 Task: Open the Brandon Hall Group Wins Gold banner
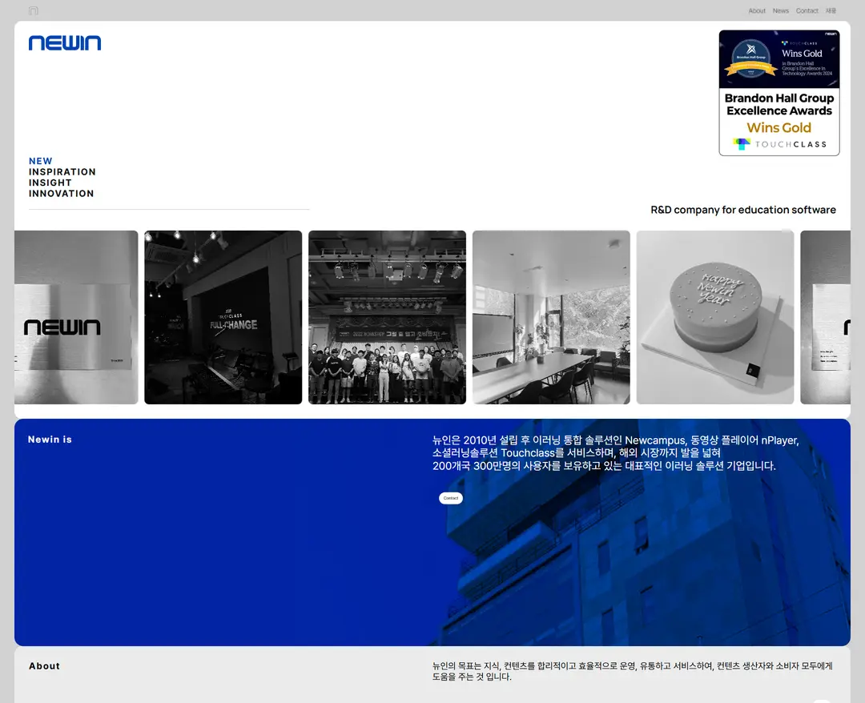tap(779, 93)
